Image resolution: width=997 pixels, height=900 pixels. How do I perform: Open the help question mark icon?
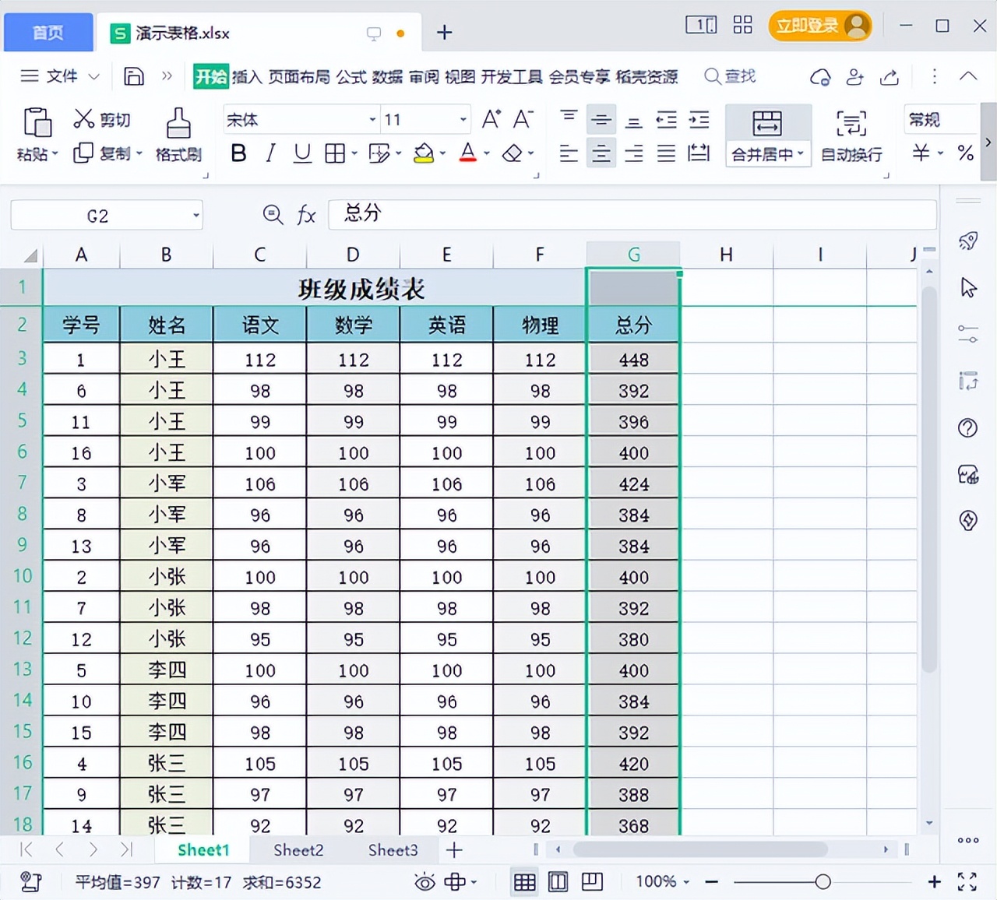pos(967,427)
